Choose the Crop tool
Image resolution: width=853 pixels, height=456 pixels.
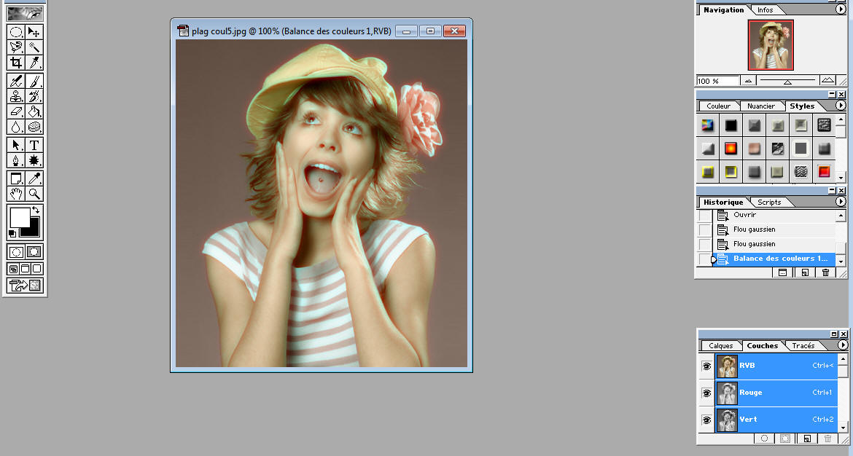pyautogui.click(x=16, y=63)
